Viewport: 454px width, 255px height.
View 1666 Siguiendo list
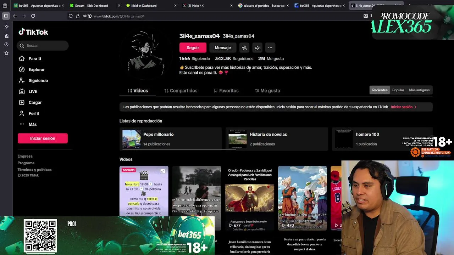194,58
